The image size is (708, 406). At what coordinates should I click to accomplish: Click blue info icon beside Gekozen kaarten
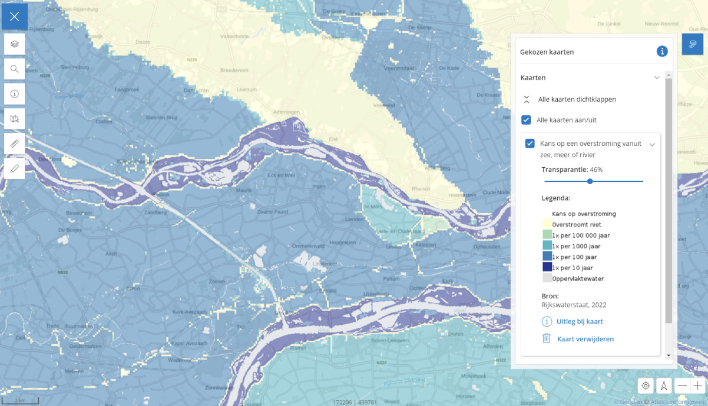(662, 52)
